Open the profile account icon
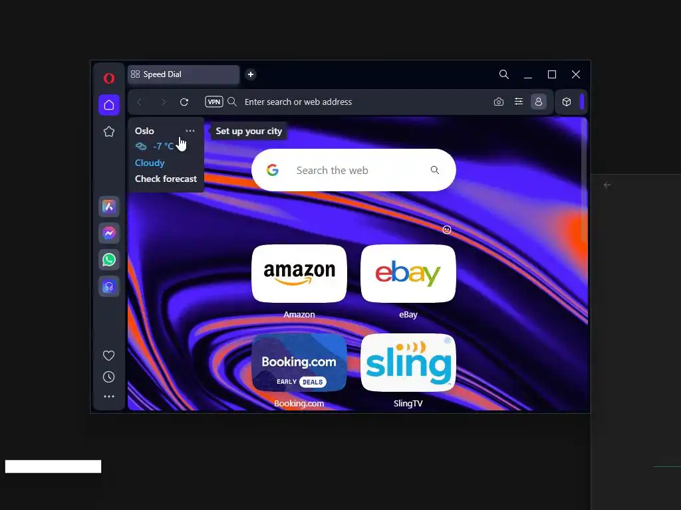This screenshot has height=510, width=681. click(539, 102)
